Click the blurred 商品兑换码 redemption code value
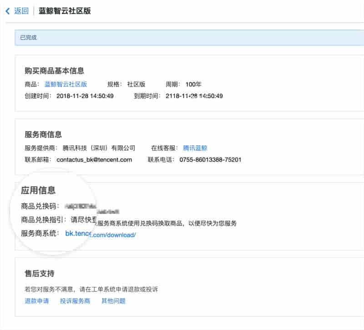This screenshot has width=364, height=330. pos(92,208)
